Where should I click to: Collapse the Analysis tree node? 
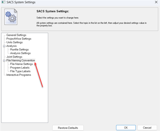pos(4,46)
